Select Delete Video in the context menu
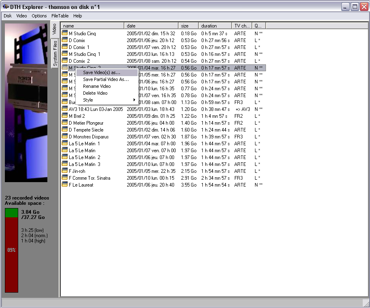The height and width of the screenshot is (308, 370). (x=107, y=93)
